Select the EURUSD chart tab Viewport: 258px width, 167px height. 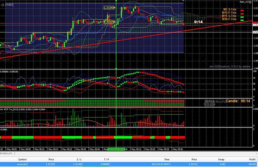click(6, 153)
